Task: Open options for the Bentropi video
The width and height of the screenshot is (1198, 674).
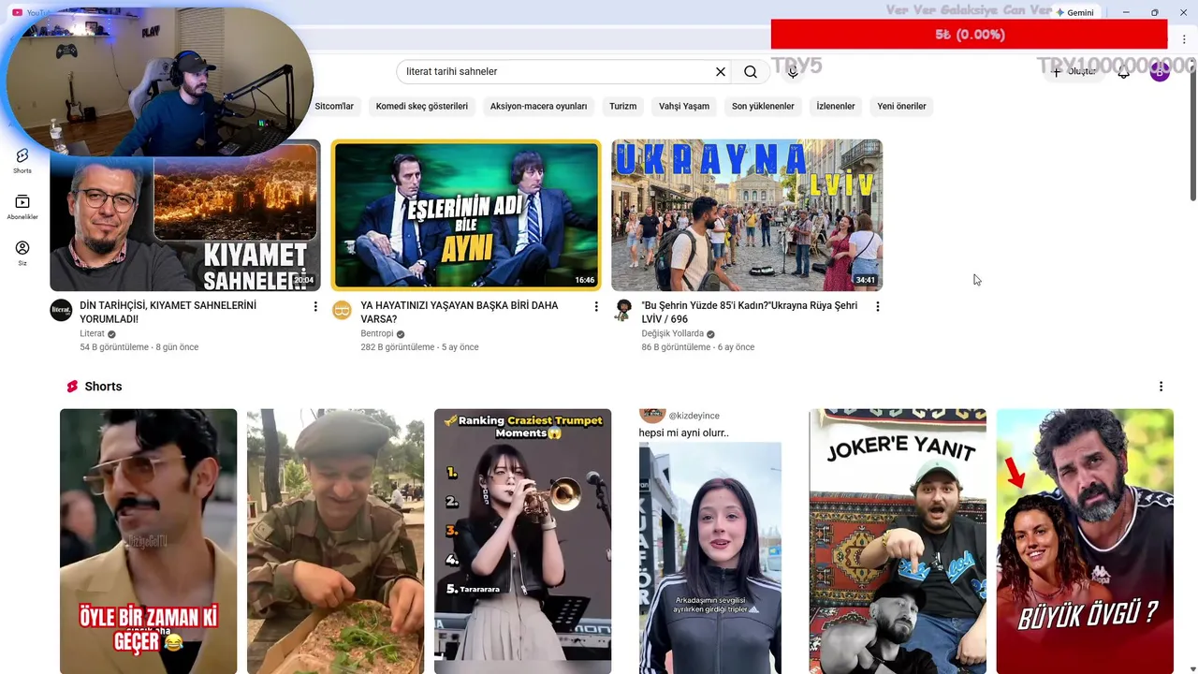Action: click(596, 307)
